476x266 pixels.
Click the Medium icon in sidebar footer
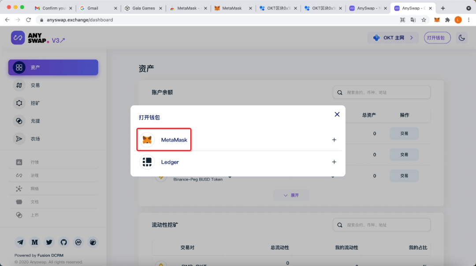coord(35,242)
